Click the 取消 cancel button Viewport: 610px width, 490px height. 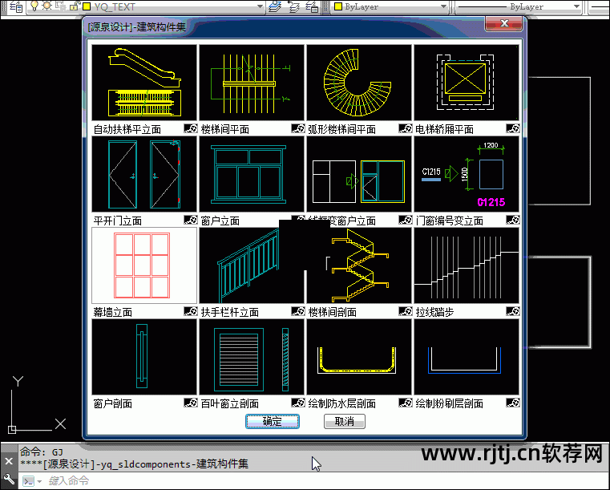point(345,422)
